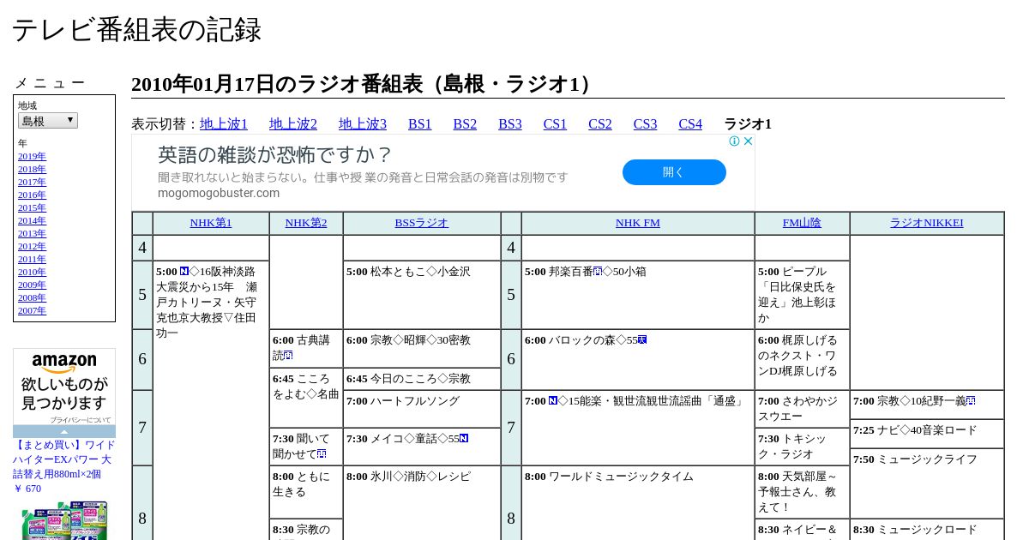Open the 2014年 year link
1029x540 pixels.
coord(32,220)
